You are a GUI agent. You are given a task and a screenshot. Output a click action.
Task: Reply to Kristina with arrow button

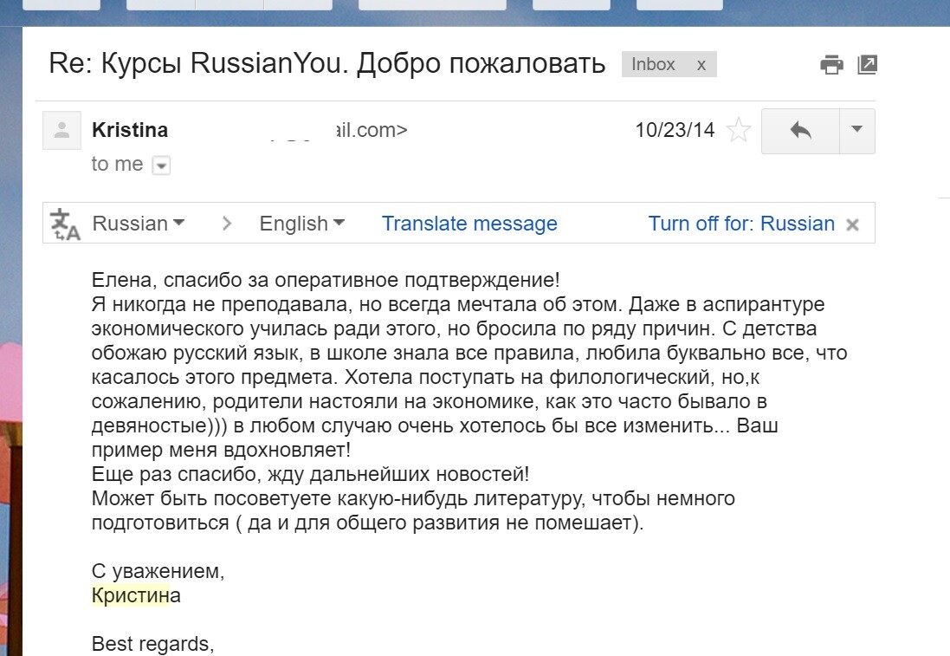pos(800,131)
